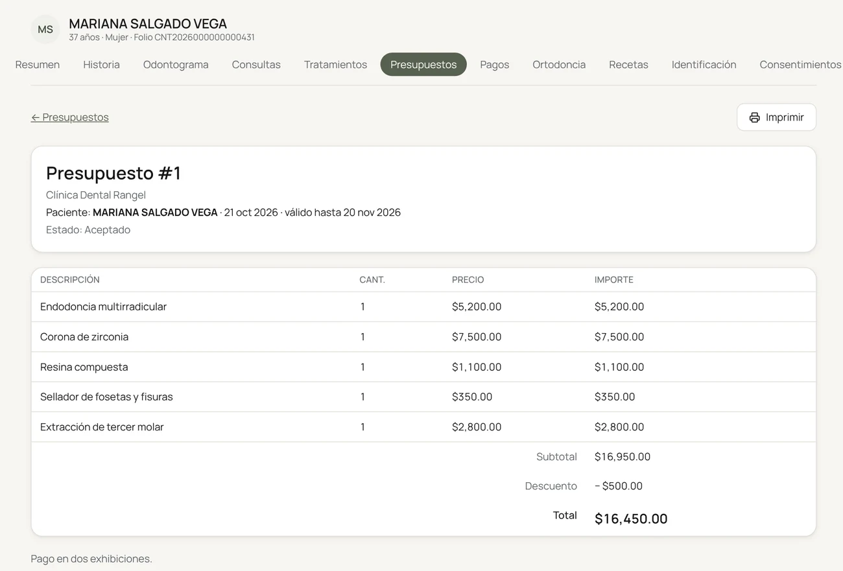Click the $5,200.00 price for Endodoncia
The image size is (843, 571).
477,307
